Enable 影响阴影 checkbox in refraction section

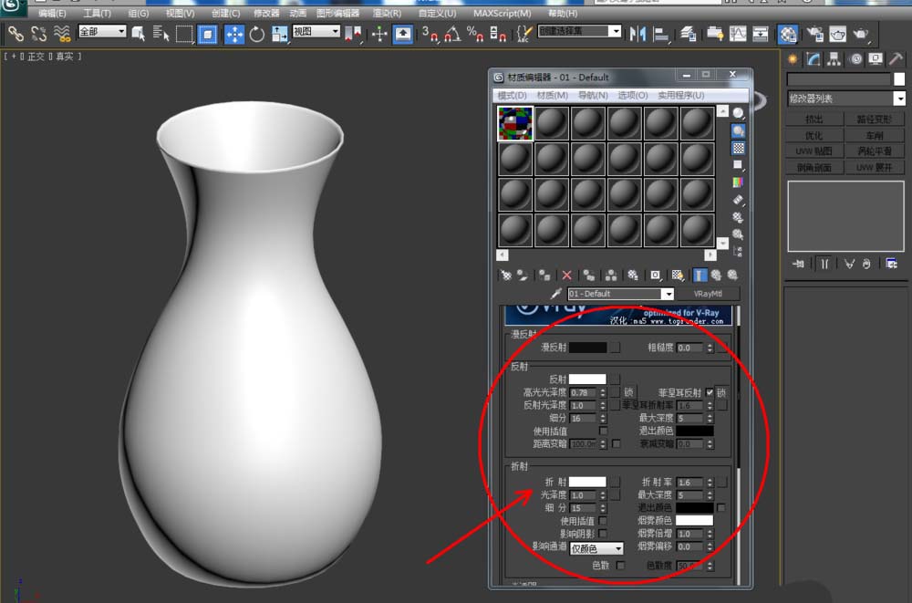point(603,534)
